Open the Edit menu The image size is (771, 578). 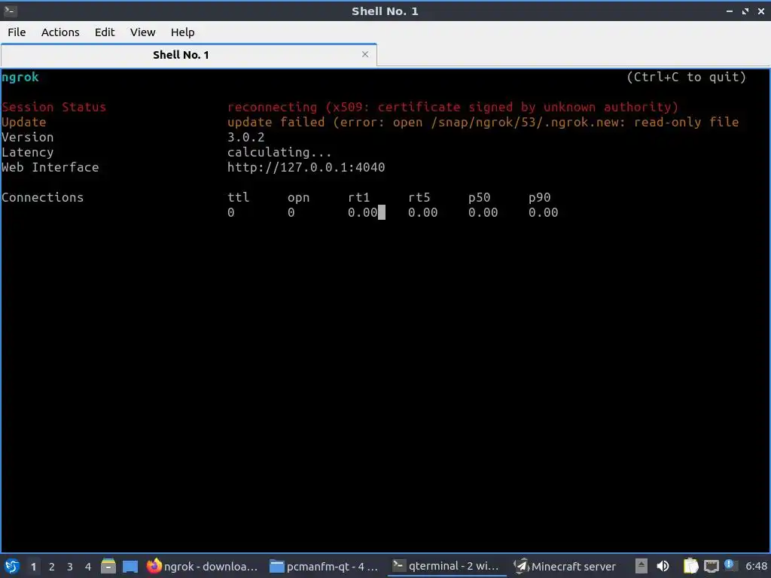(x=104, y=32)
